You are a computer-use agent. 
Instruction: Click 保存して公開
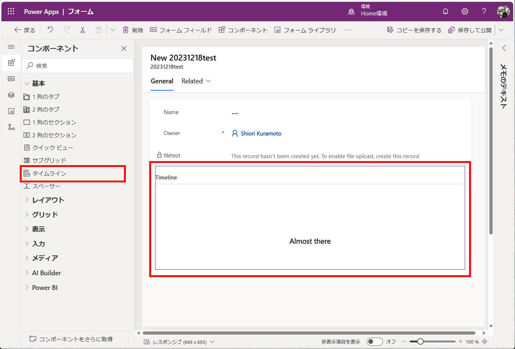click(x=470, y=30)
